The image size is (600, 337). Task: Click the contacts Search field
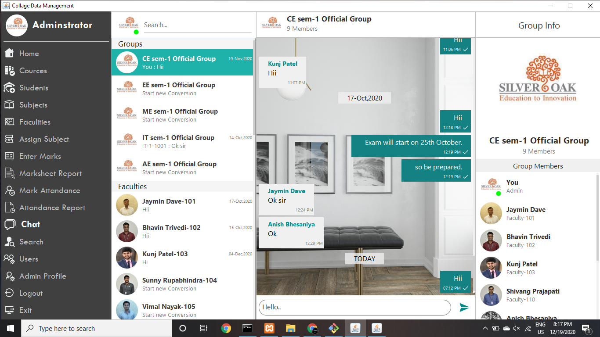pyautogui.click(x=198, y=25)
